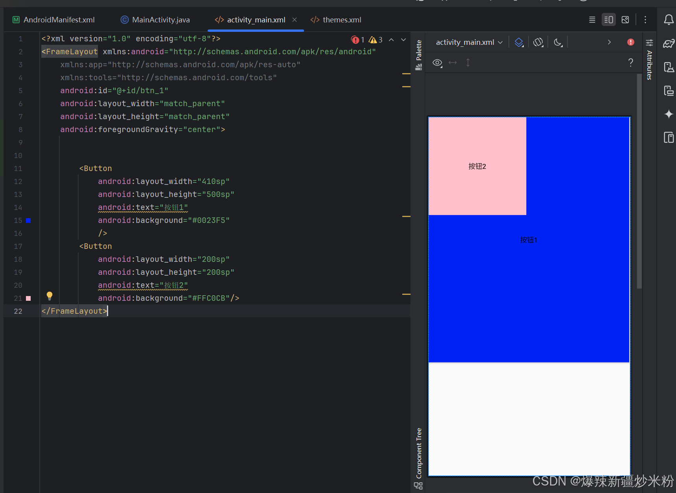676x493 pixels.
Task: Switch to Split editor view
Action: (608, 20)
